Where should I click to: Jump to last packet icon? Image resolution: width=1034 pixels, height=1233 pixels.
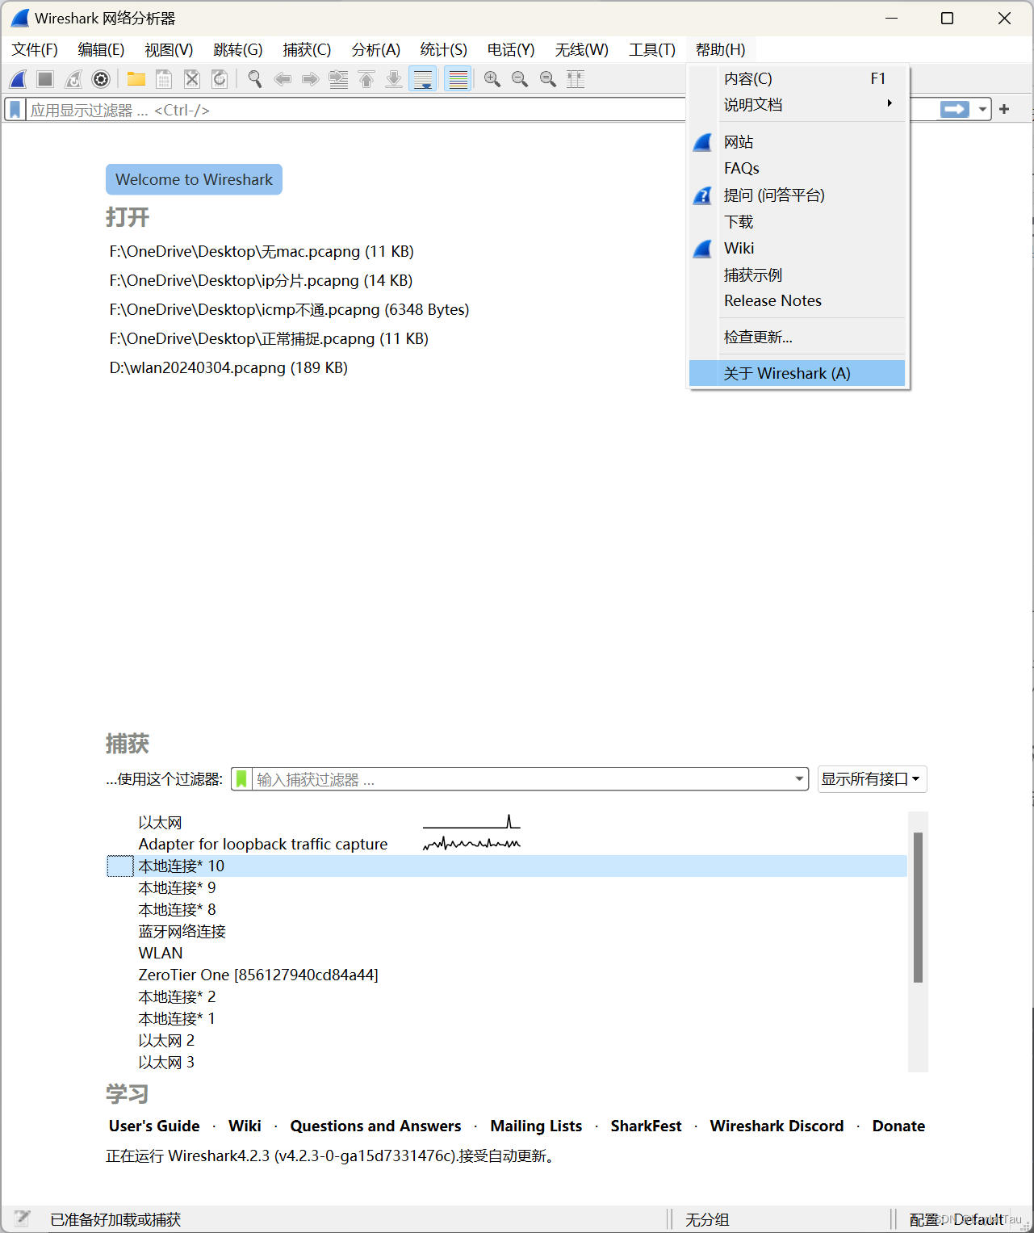click(x=394, y=79)
